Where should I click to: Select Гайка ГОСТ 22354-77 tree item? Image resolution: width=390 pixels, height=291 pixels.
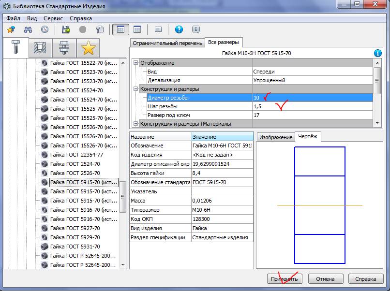pyautogui.click(x=76, y=155)
